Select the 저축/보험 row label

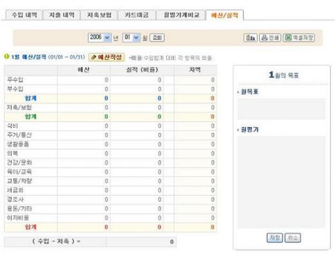coord(19,107)
